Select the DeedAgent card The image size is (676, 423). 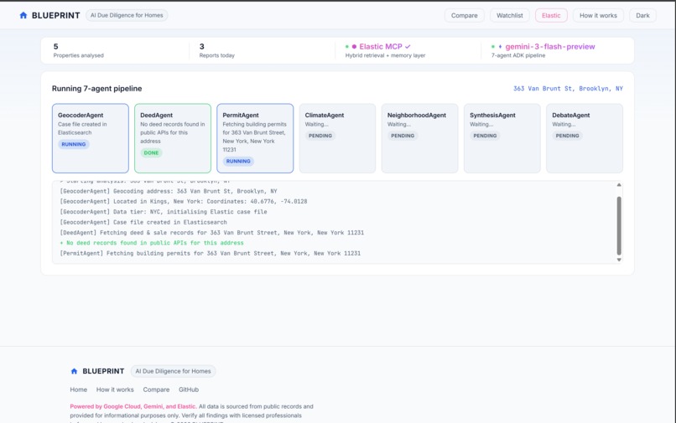coord(173,138)
